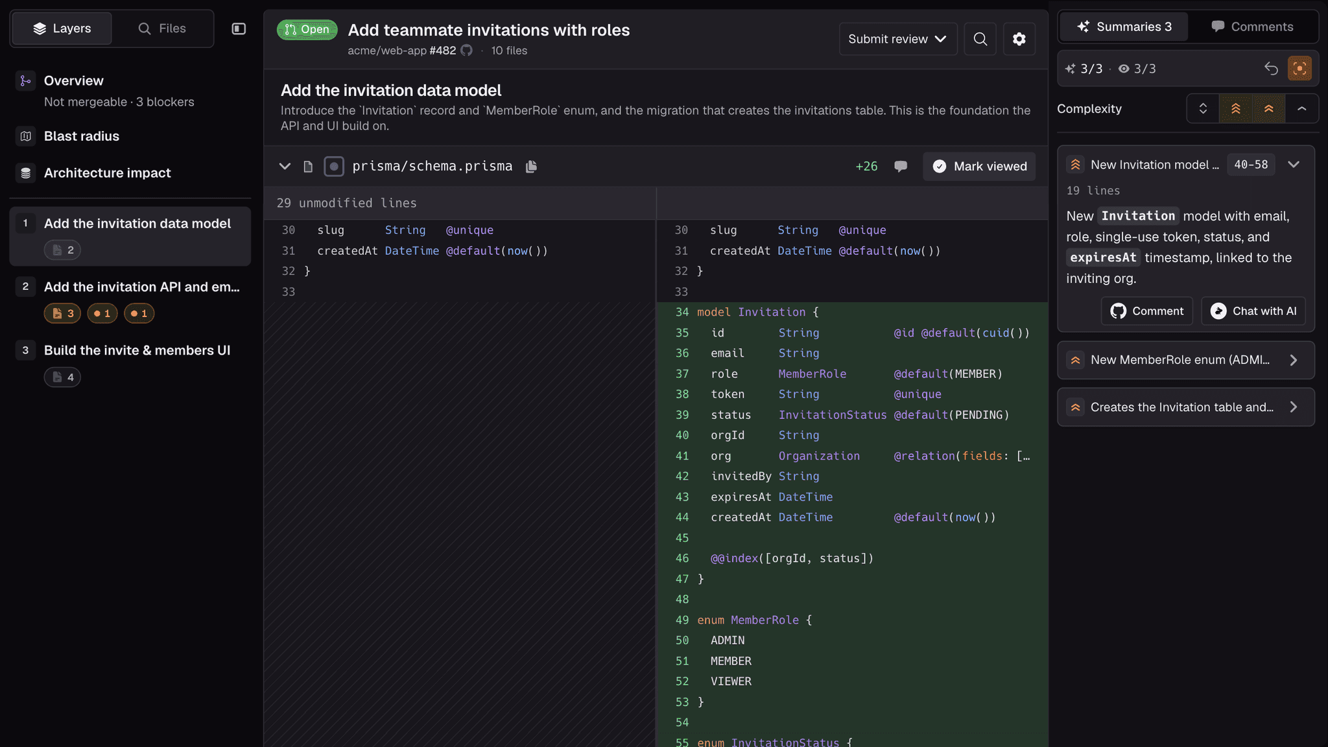Copy prisma/schema.prisma path icon
1328x747 pixels.
click(531, 166)
